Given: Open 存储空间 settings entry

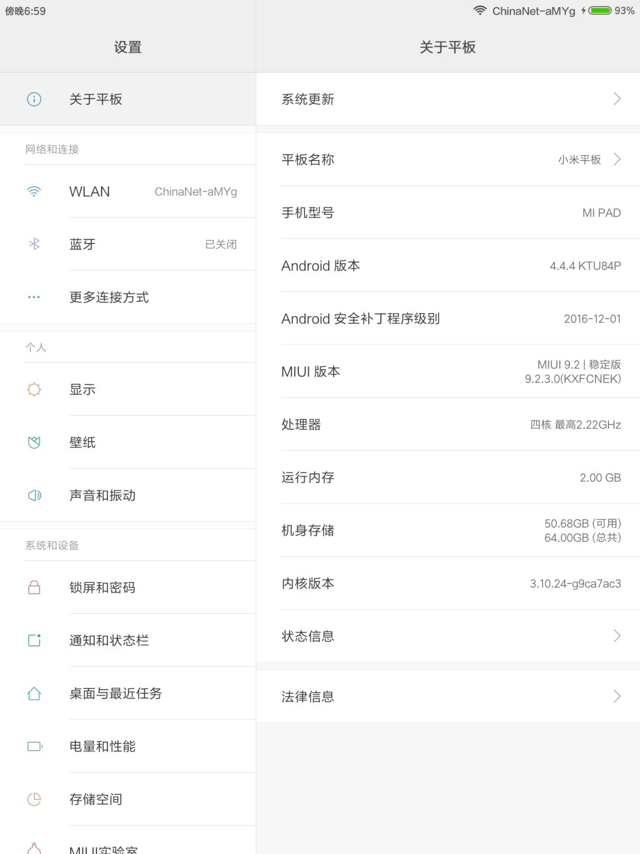Looking at the screenshot, I should pos(128,799).
